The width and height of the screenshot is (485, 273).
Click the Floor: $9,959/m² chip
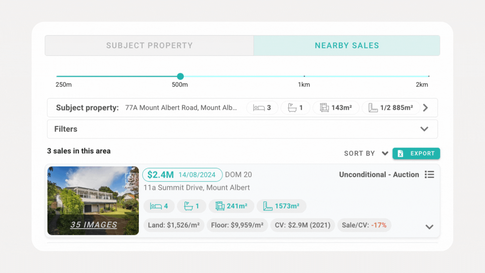click(x=237, y=225)
